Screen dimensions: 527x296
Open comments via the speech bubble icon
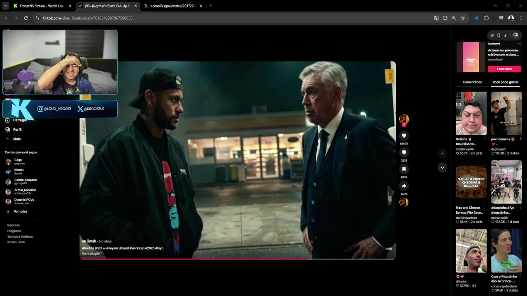(404, 153)
